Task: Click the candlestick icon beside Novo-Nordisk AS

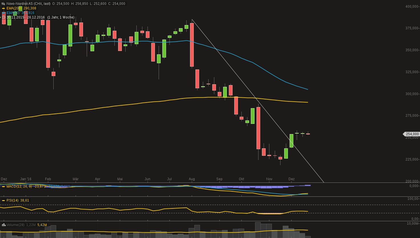Action: (3, 4)
